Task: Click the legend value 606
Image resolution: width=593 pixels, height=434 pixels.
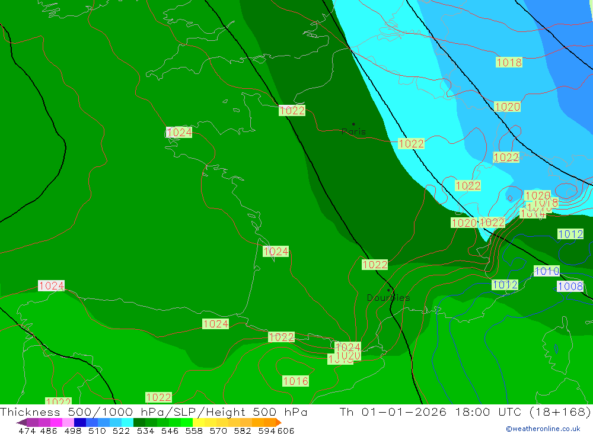Action: (x=285, y=430)
